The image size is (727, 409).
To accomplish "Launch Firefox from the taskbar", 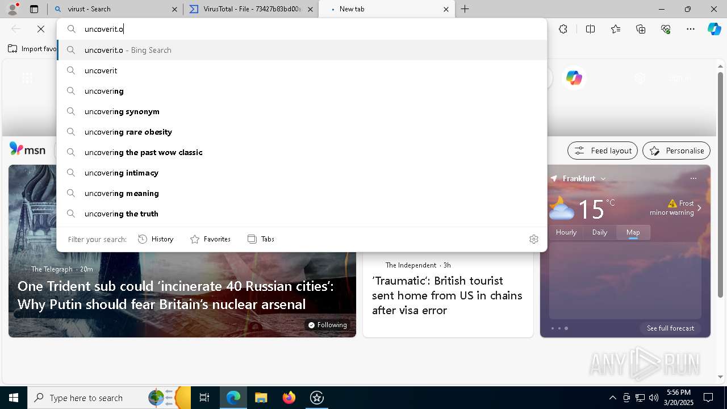I will click(x=289, y=398).
